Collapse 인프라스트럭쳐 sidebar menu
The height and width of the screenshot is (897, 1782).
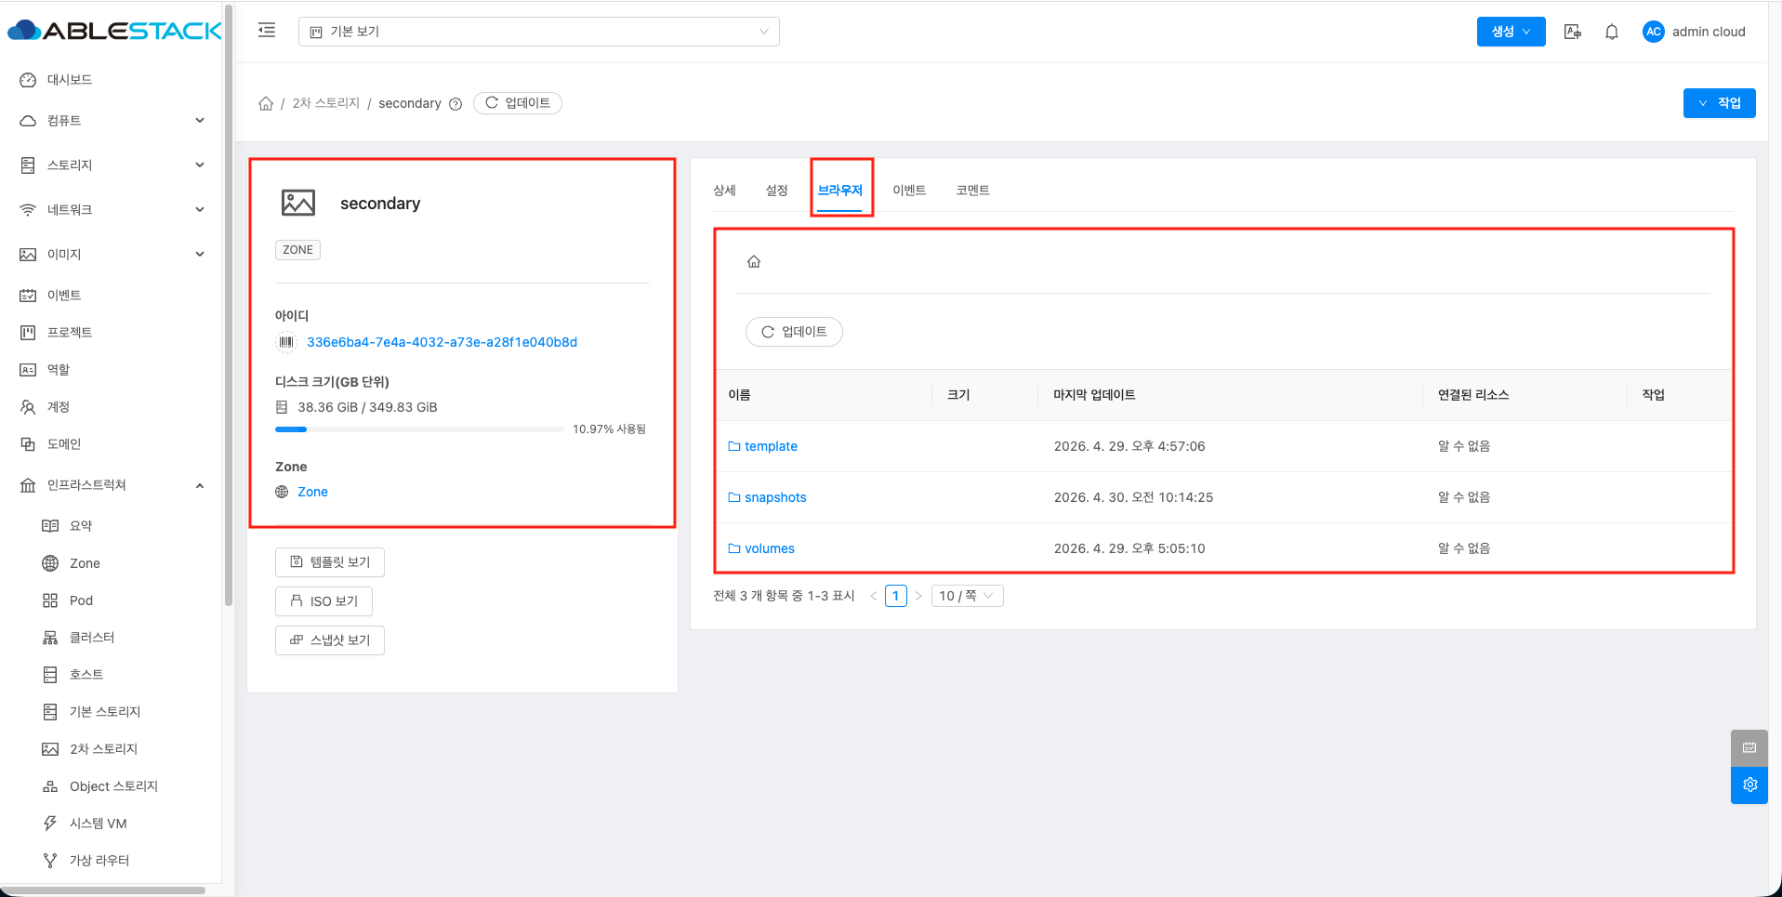click(112, 485)
